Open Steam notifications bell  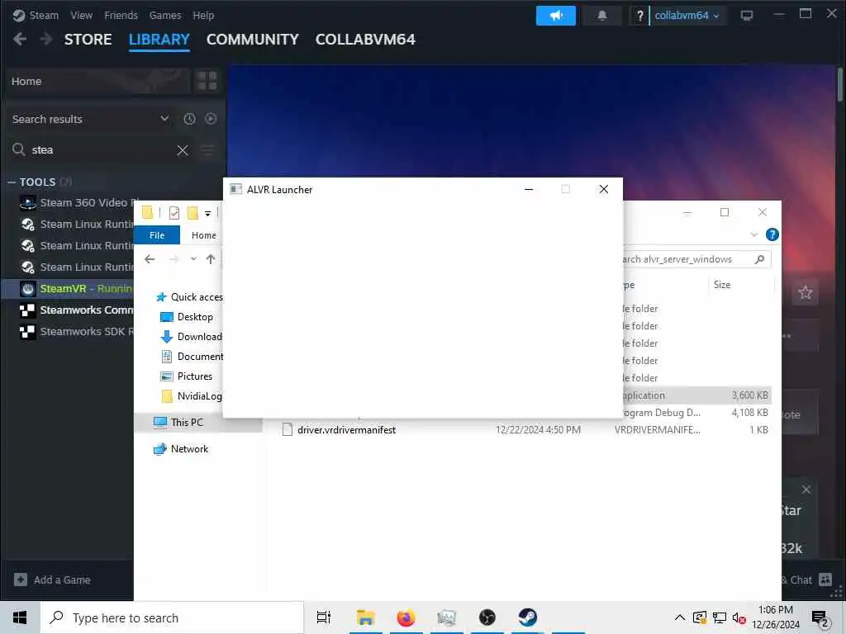tap(602, 16)
